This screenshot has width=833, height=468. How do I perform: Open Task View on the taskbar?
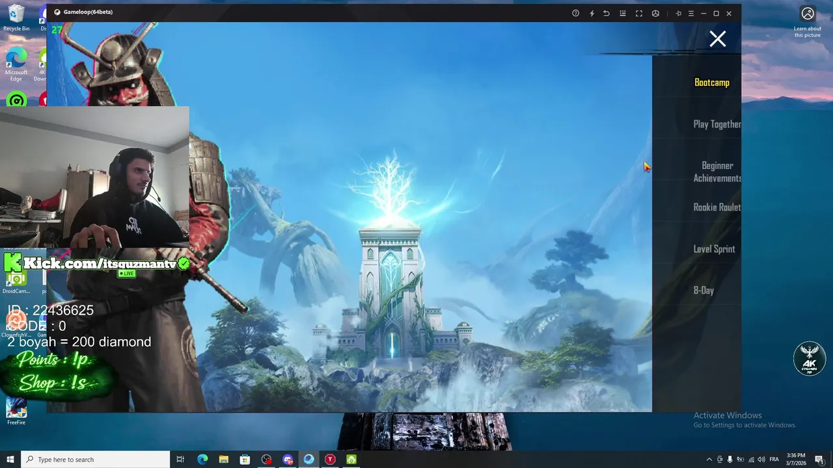[x=180, y=460]
